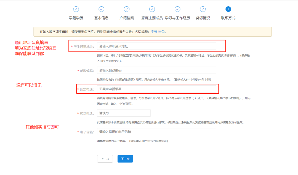Click the 移动电话 input field
Screen dimensions: 298x175
(124, 113)
